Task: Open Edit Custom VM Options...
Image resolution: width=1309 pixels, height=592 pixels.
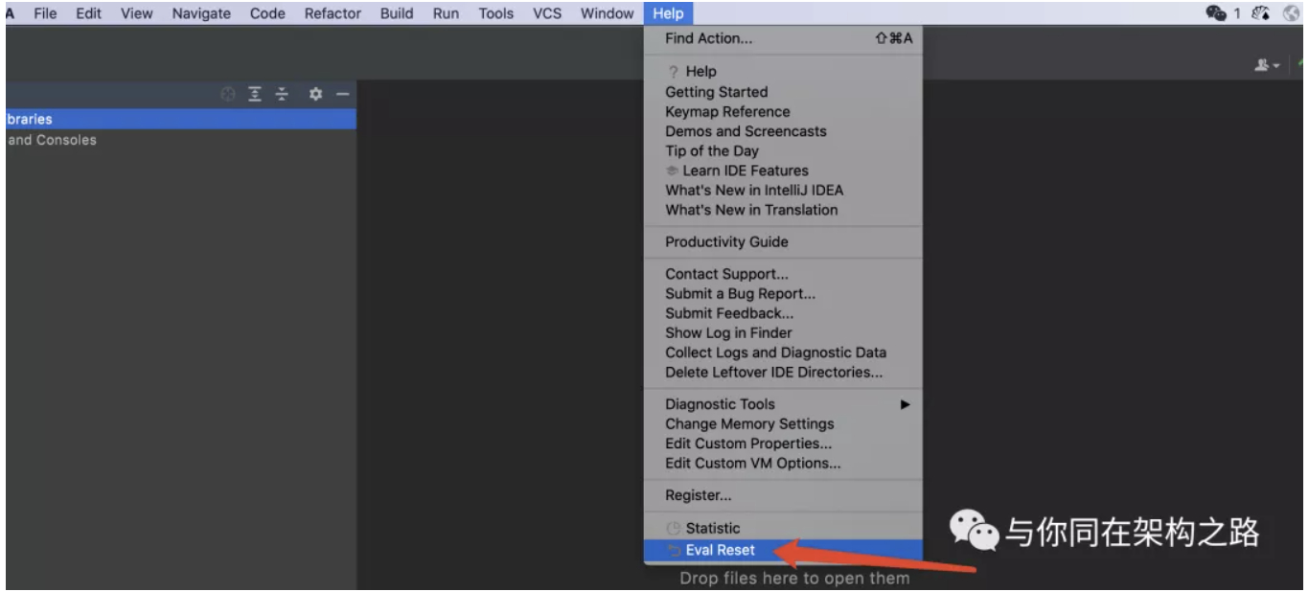Action: 752,463
